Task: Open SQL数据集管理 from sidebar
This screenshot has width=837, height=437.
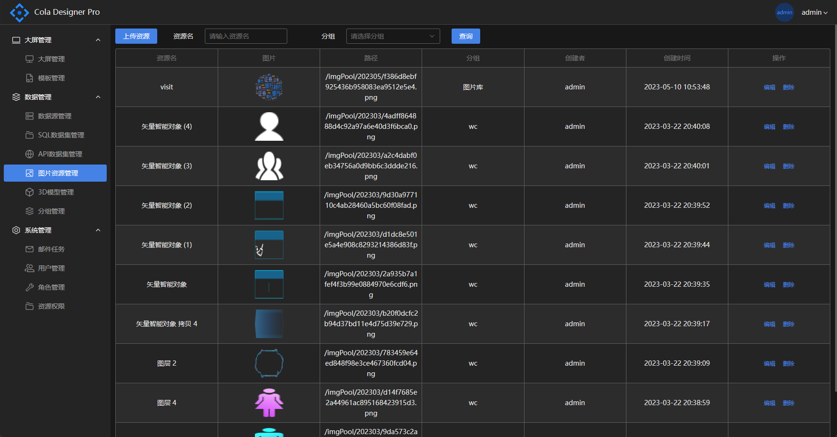Action: (61, 135)
